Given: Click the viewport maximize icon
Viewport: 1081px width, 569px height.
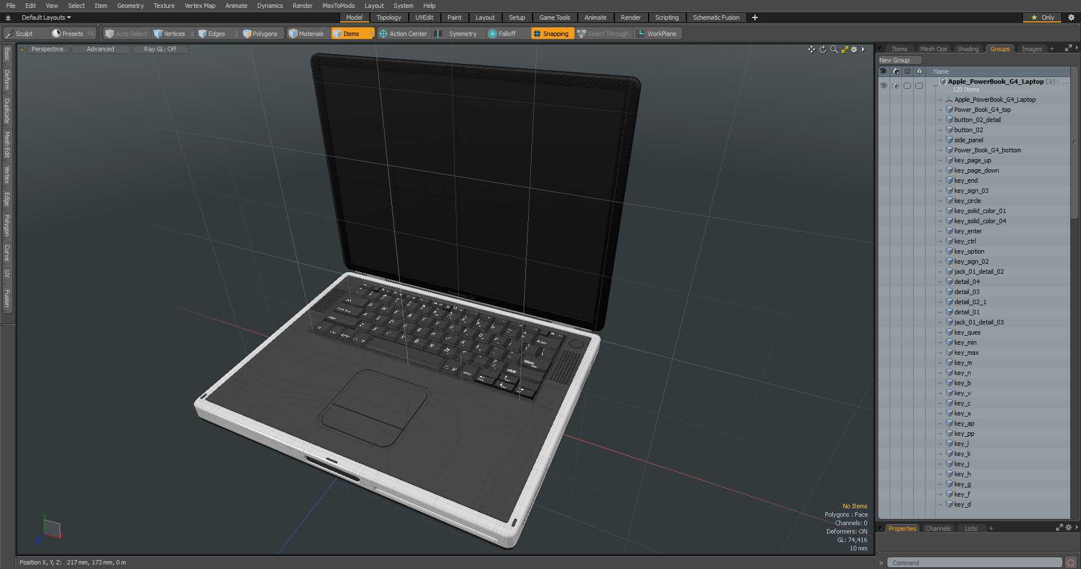Looking at the screenshot, I should pos(845,49).
